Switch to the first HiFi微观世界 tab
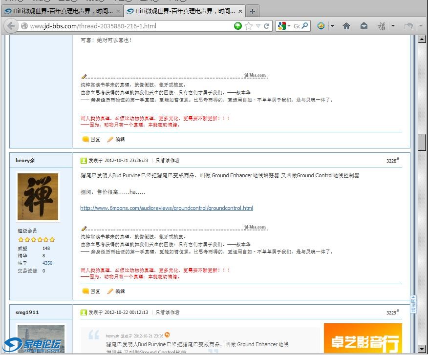 pos(59,11)
